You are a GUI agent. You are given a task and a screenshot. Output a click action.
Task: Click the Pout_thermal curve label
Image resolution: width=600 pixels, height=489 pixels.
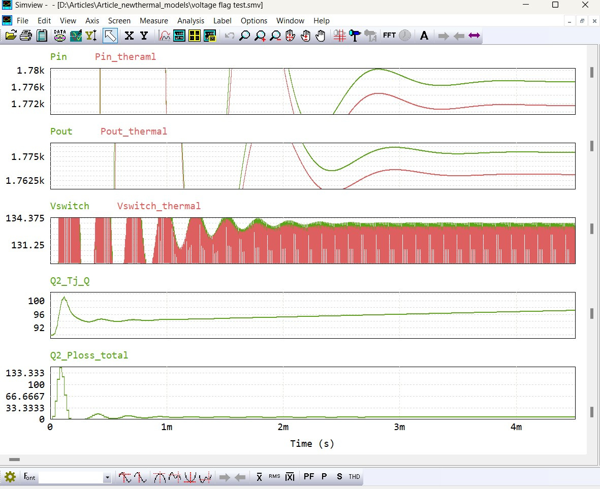(x=134, y=132)
